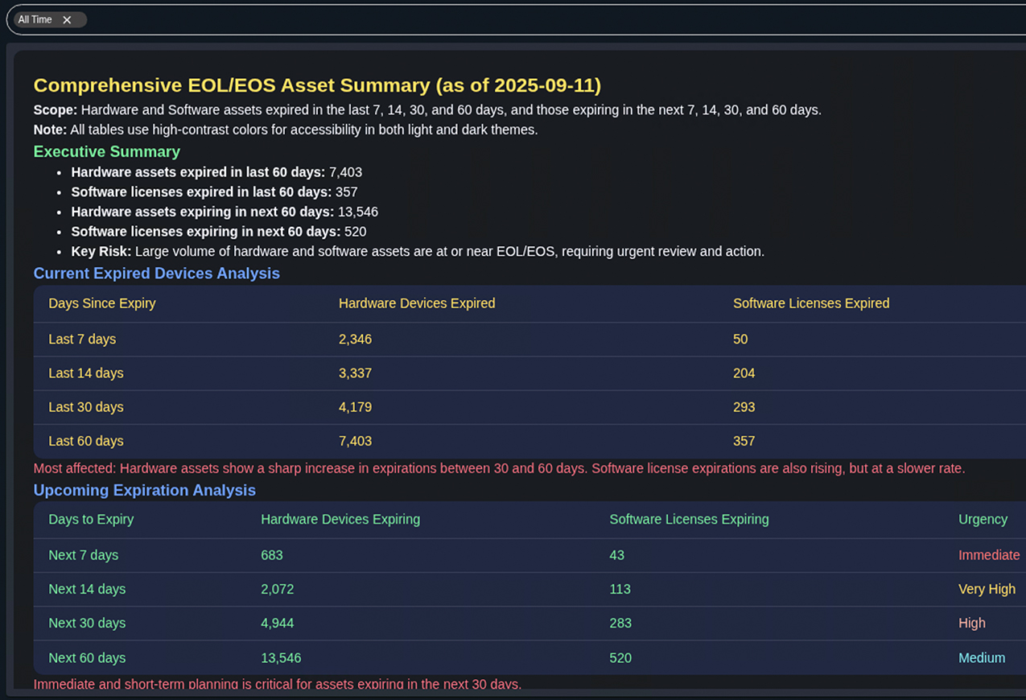Screen dimensions: 1026x700
Task: Remove the All Time filter chip
Action: [67, 20]
